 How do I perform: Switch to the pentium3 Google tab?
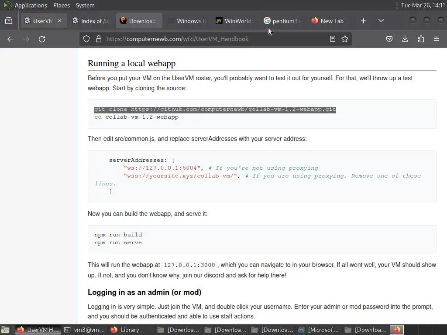click(283, 21)
